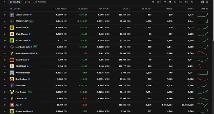The image size is (214, 114).
Task: Set timeframe to 30d
Action: [x=159, y=2]
